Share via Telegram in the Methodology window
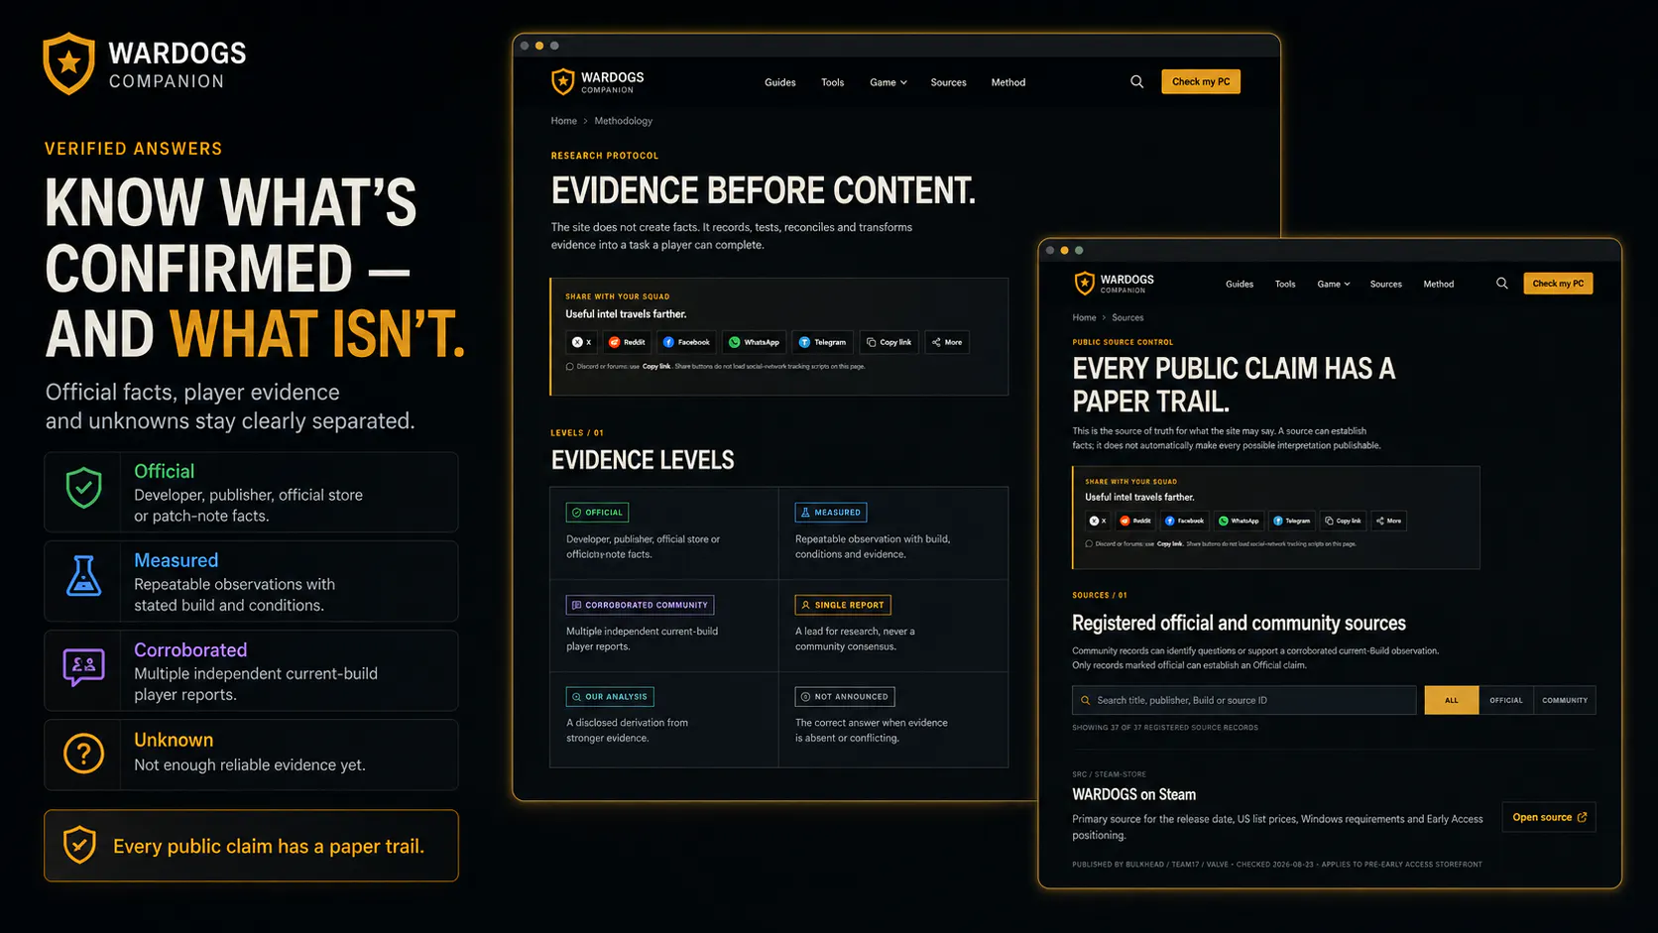 pyautogui.click(x=823, y=342)
